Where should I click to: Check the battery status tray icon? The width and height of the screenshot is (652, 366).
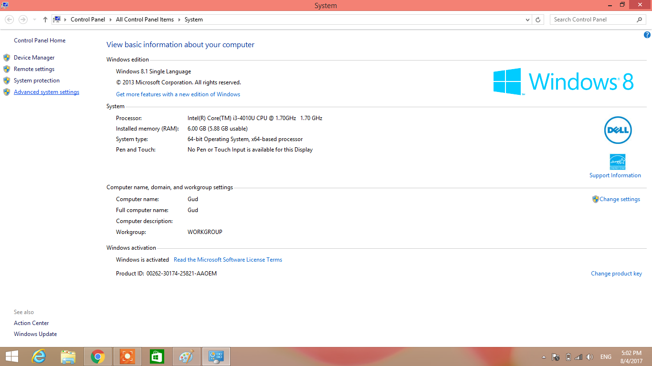point(568,357)
